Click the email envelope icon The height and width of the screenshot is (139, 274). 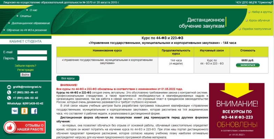(9, 87)
